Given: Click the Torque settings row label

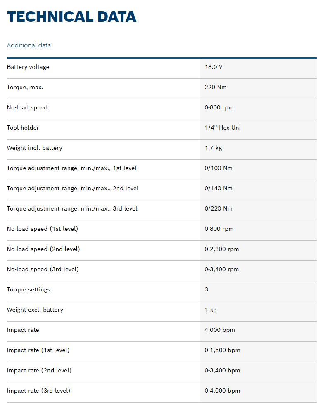Looking at the screenshot, I should pos(28,289).
